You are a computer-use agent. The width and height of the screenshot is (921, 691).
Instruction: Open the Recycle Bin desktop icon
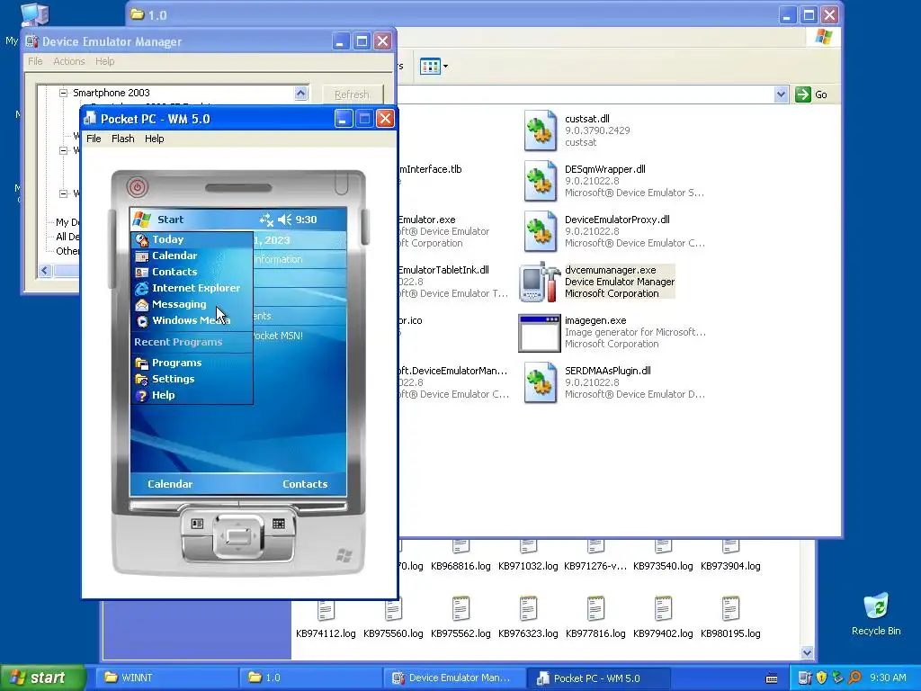tap(876, 614)
